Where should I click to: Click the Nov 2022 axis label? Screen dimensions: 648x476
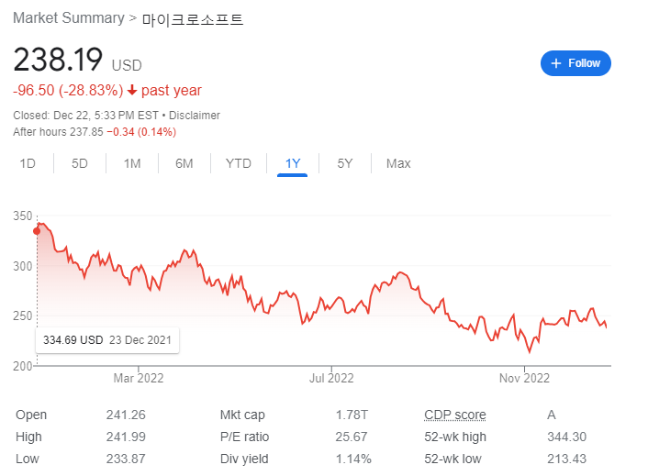tap(524, 378)
